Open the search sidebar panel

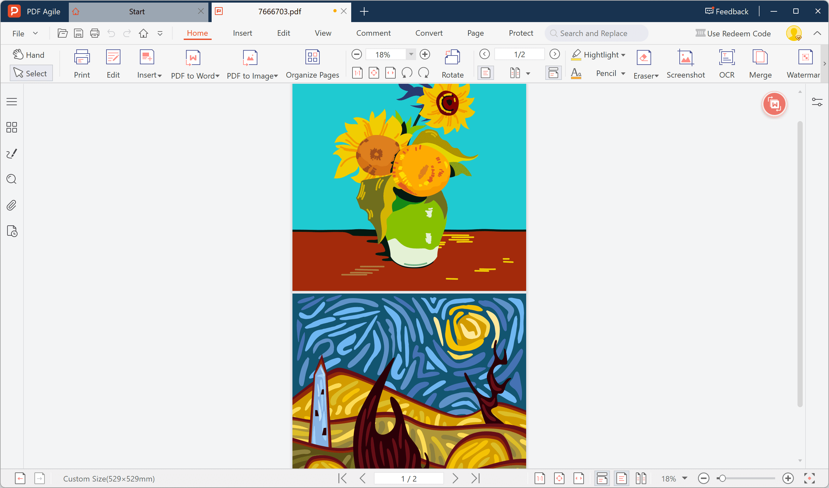click(11, 179)
